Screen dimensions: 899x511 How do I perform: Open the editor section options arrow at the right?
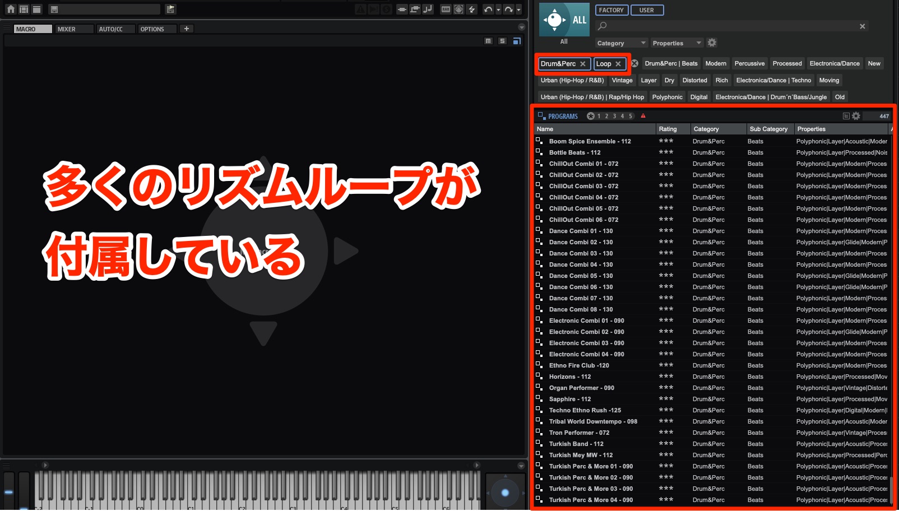pos(522,27)
